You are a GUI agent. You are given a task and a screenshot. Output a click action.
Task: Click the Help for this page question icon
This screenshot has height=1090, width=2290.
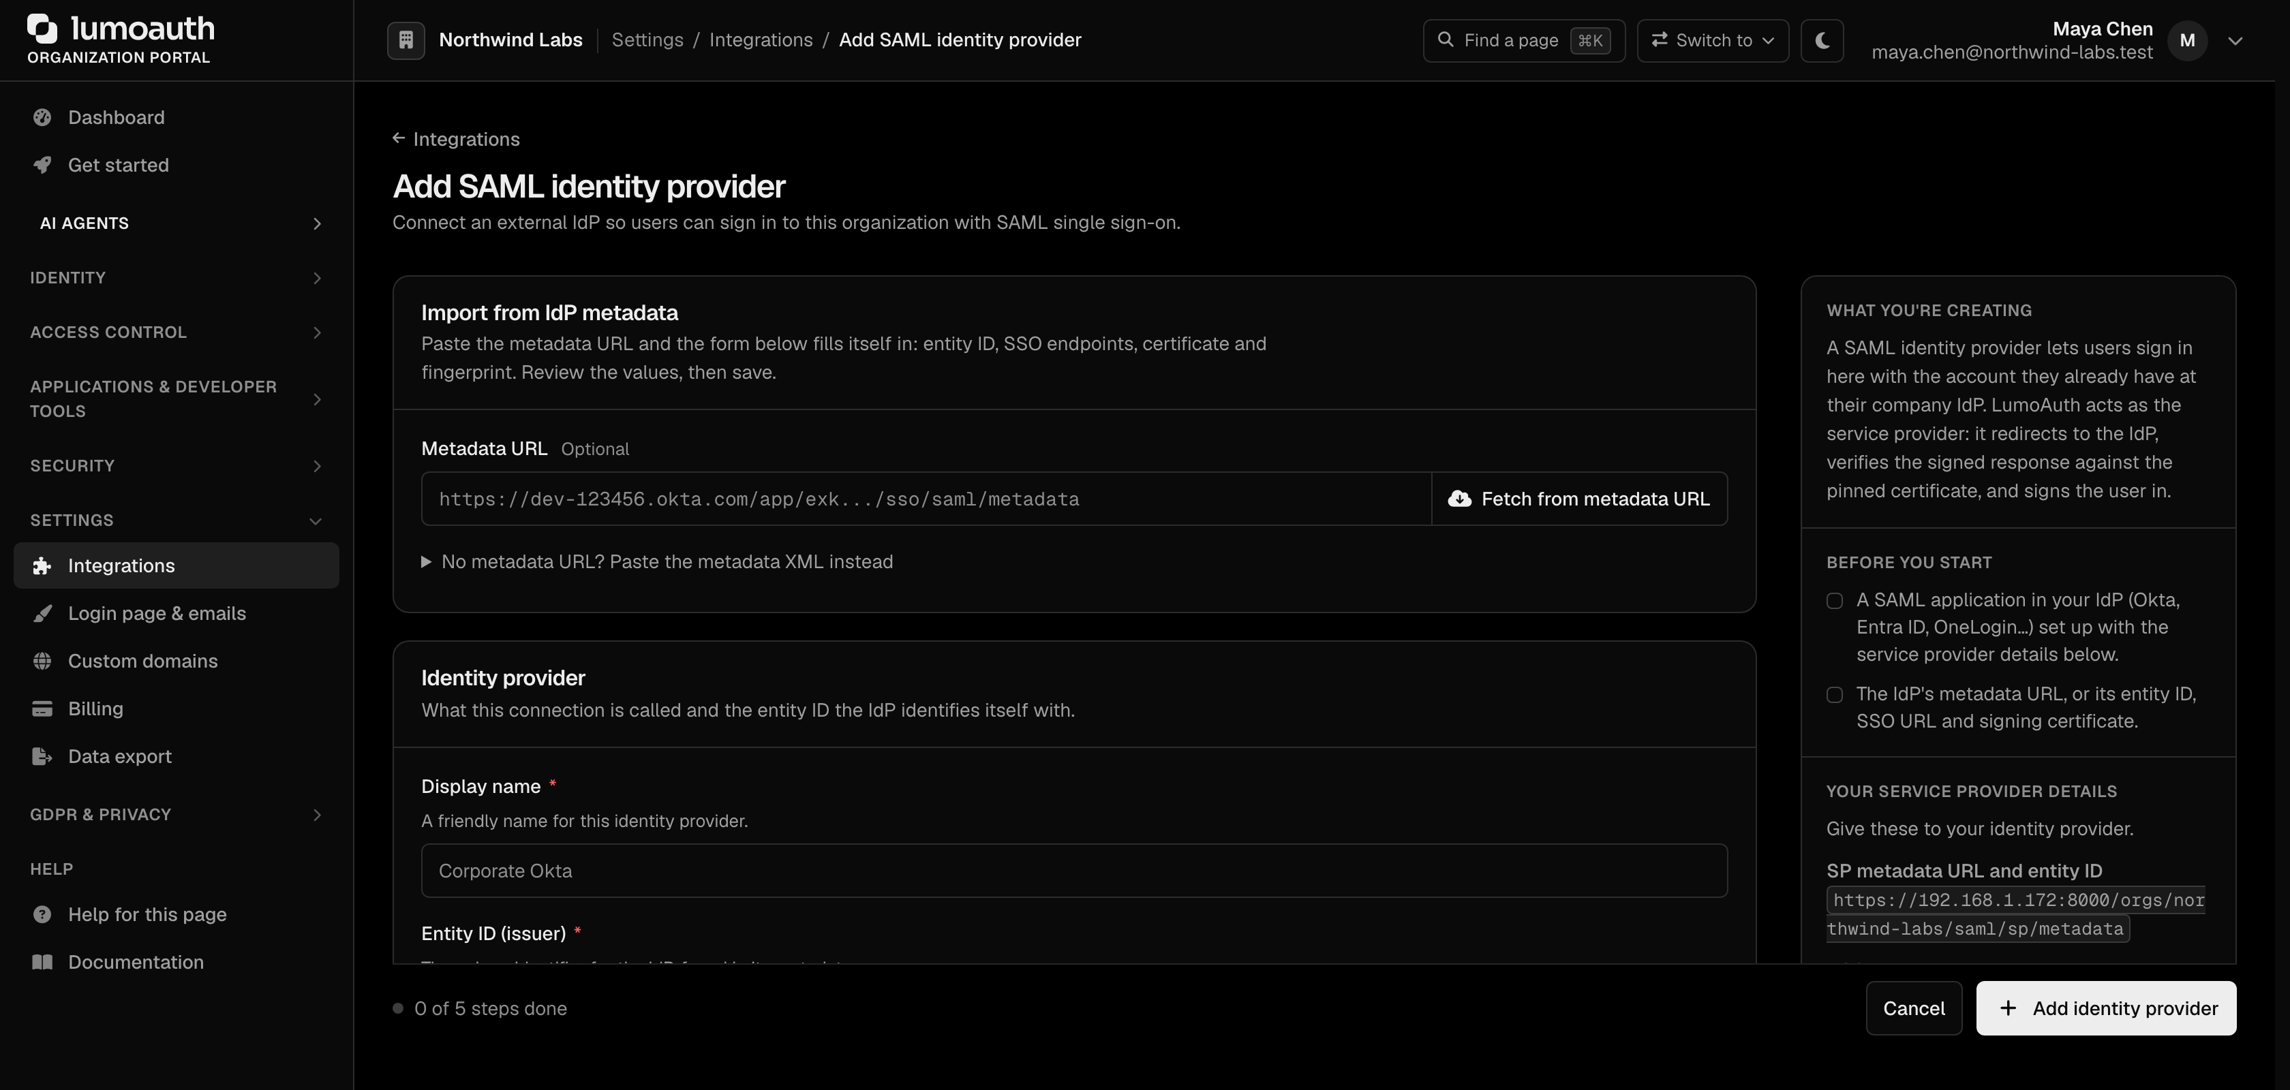coord(42,915)
